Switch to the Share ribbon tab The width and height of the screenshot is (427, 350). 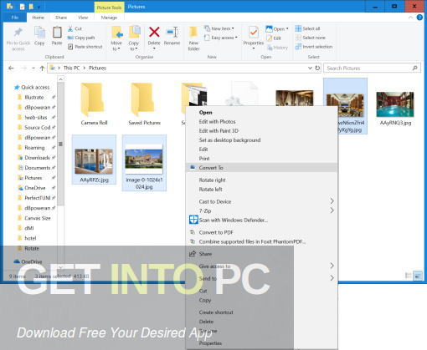point(61,18)
